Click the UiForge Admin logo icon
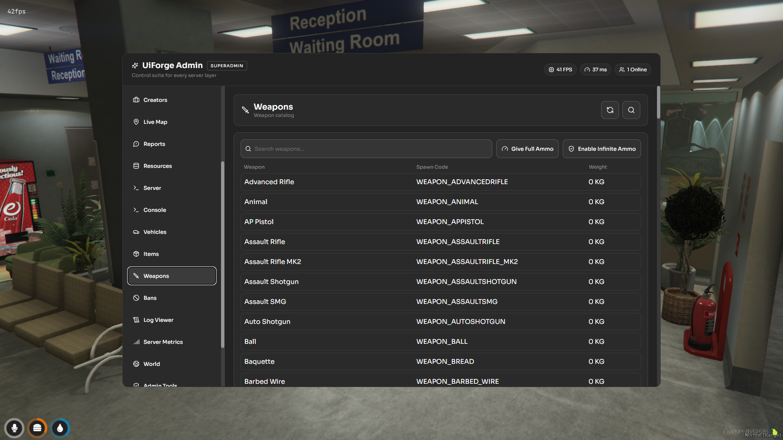The width and height of the screenshot is (783, 440). [x=135, y=66]
